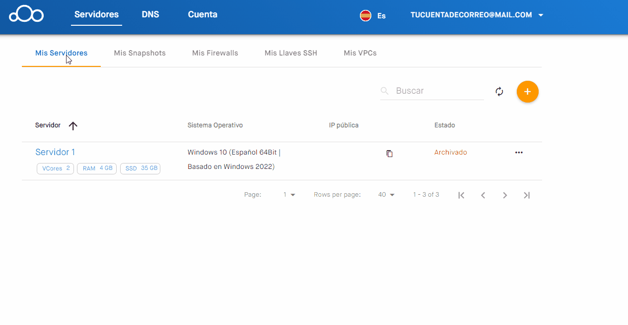Expand the Rows per page dropdown

(x=386, y=195)
